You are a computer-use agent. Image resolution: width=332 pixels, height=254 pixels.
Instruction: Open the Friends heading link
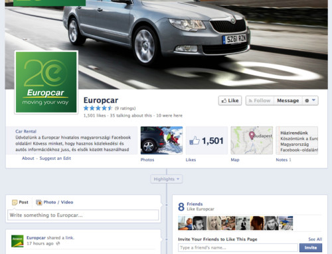tap(195, 204)
